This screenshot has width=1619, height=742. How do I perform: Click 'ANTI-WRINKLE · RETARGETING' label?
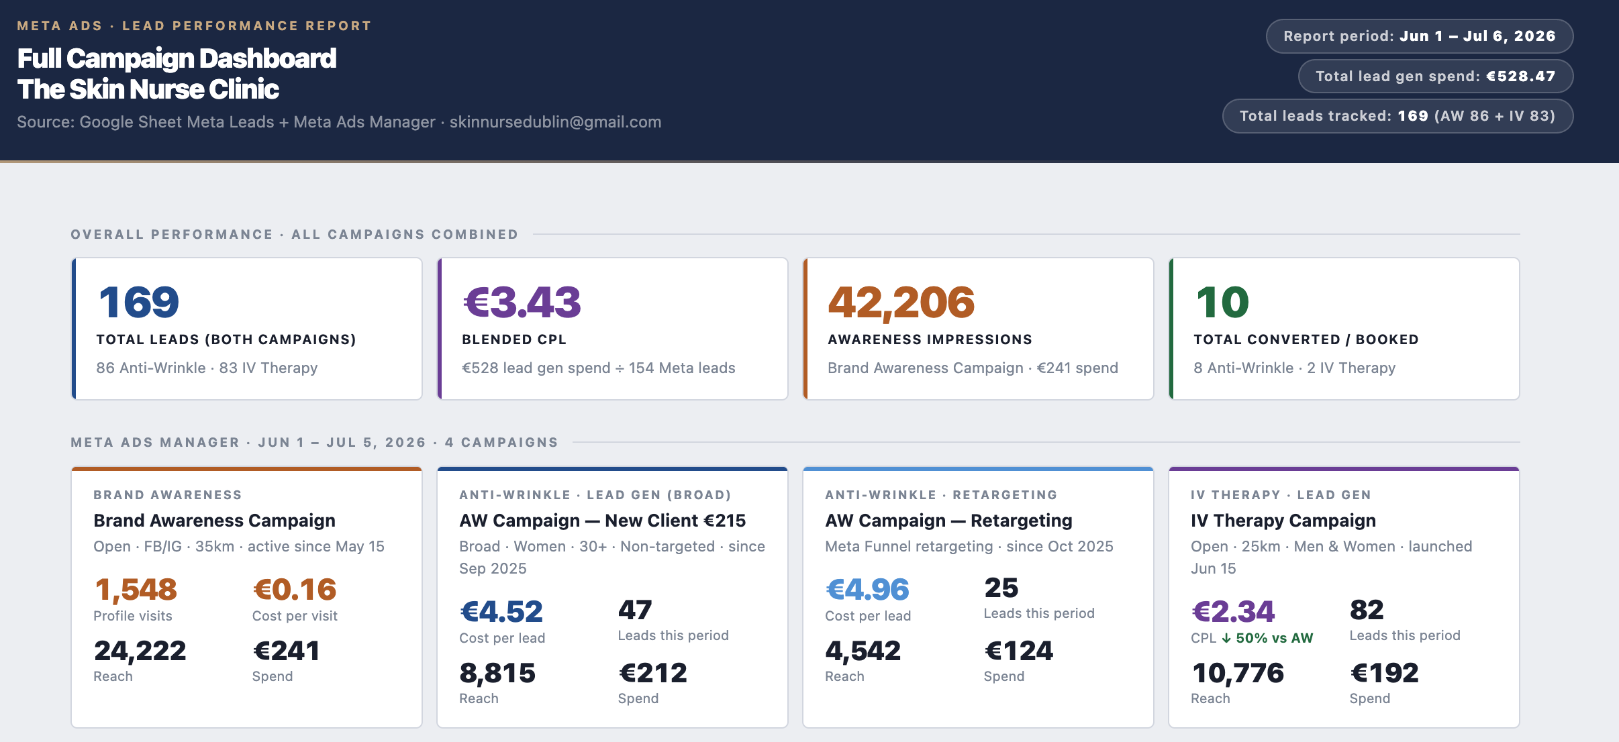(x=941, y=495)
